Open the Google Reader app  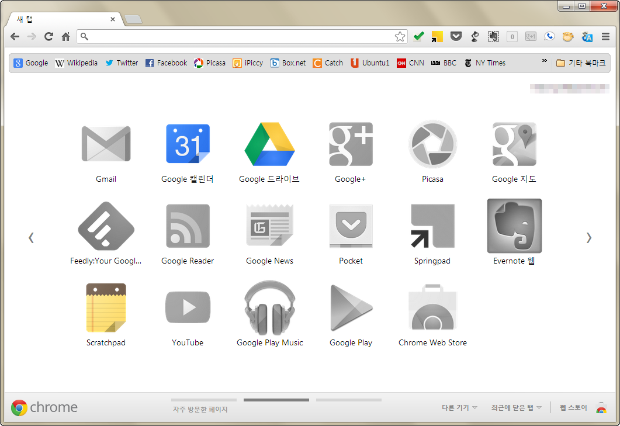188,226
